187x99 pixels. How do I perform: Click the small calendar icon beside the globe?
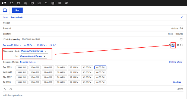(170, 45)
